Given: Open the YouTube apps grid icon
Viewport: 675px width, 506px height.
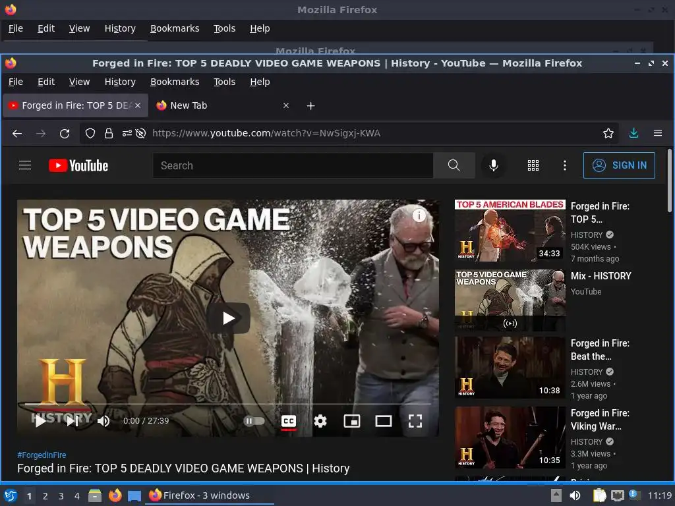Looking at the screenshot, I should pyautogui.click(x=533, y=165).
